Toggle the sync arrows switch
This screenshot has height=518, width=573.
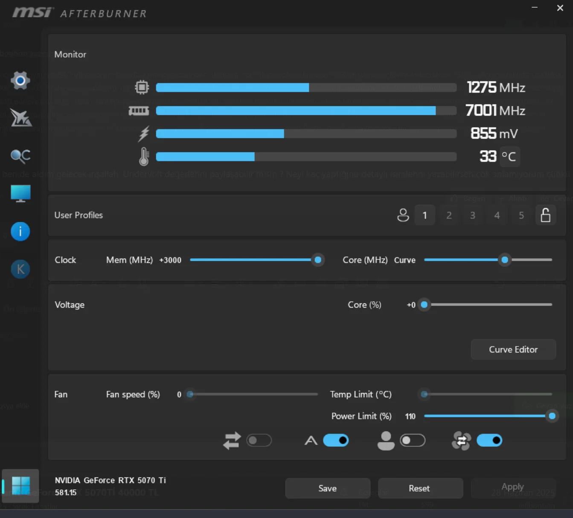pos(259,440)
